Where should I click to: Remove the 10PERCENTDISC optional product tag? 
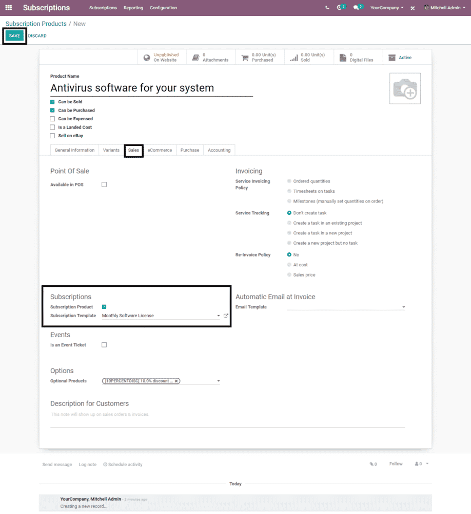176,381
